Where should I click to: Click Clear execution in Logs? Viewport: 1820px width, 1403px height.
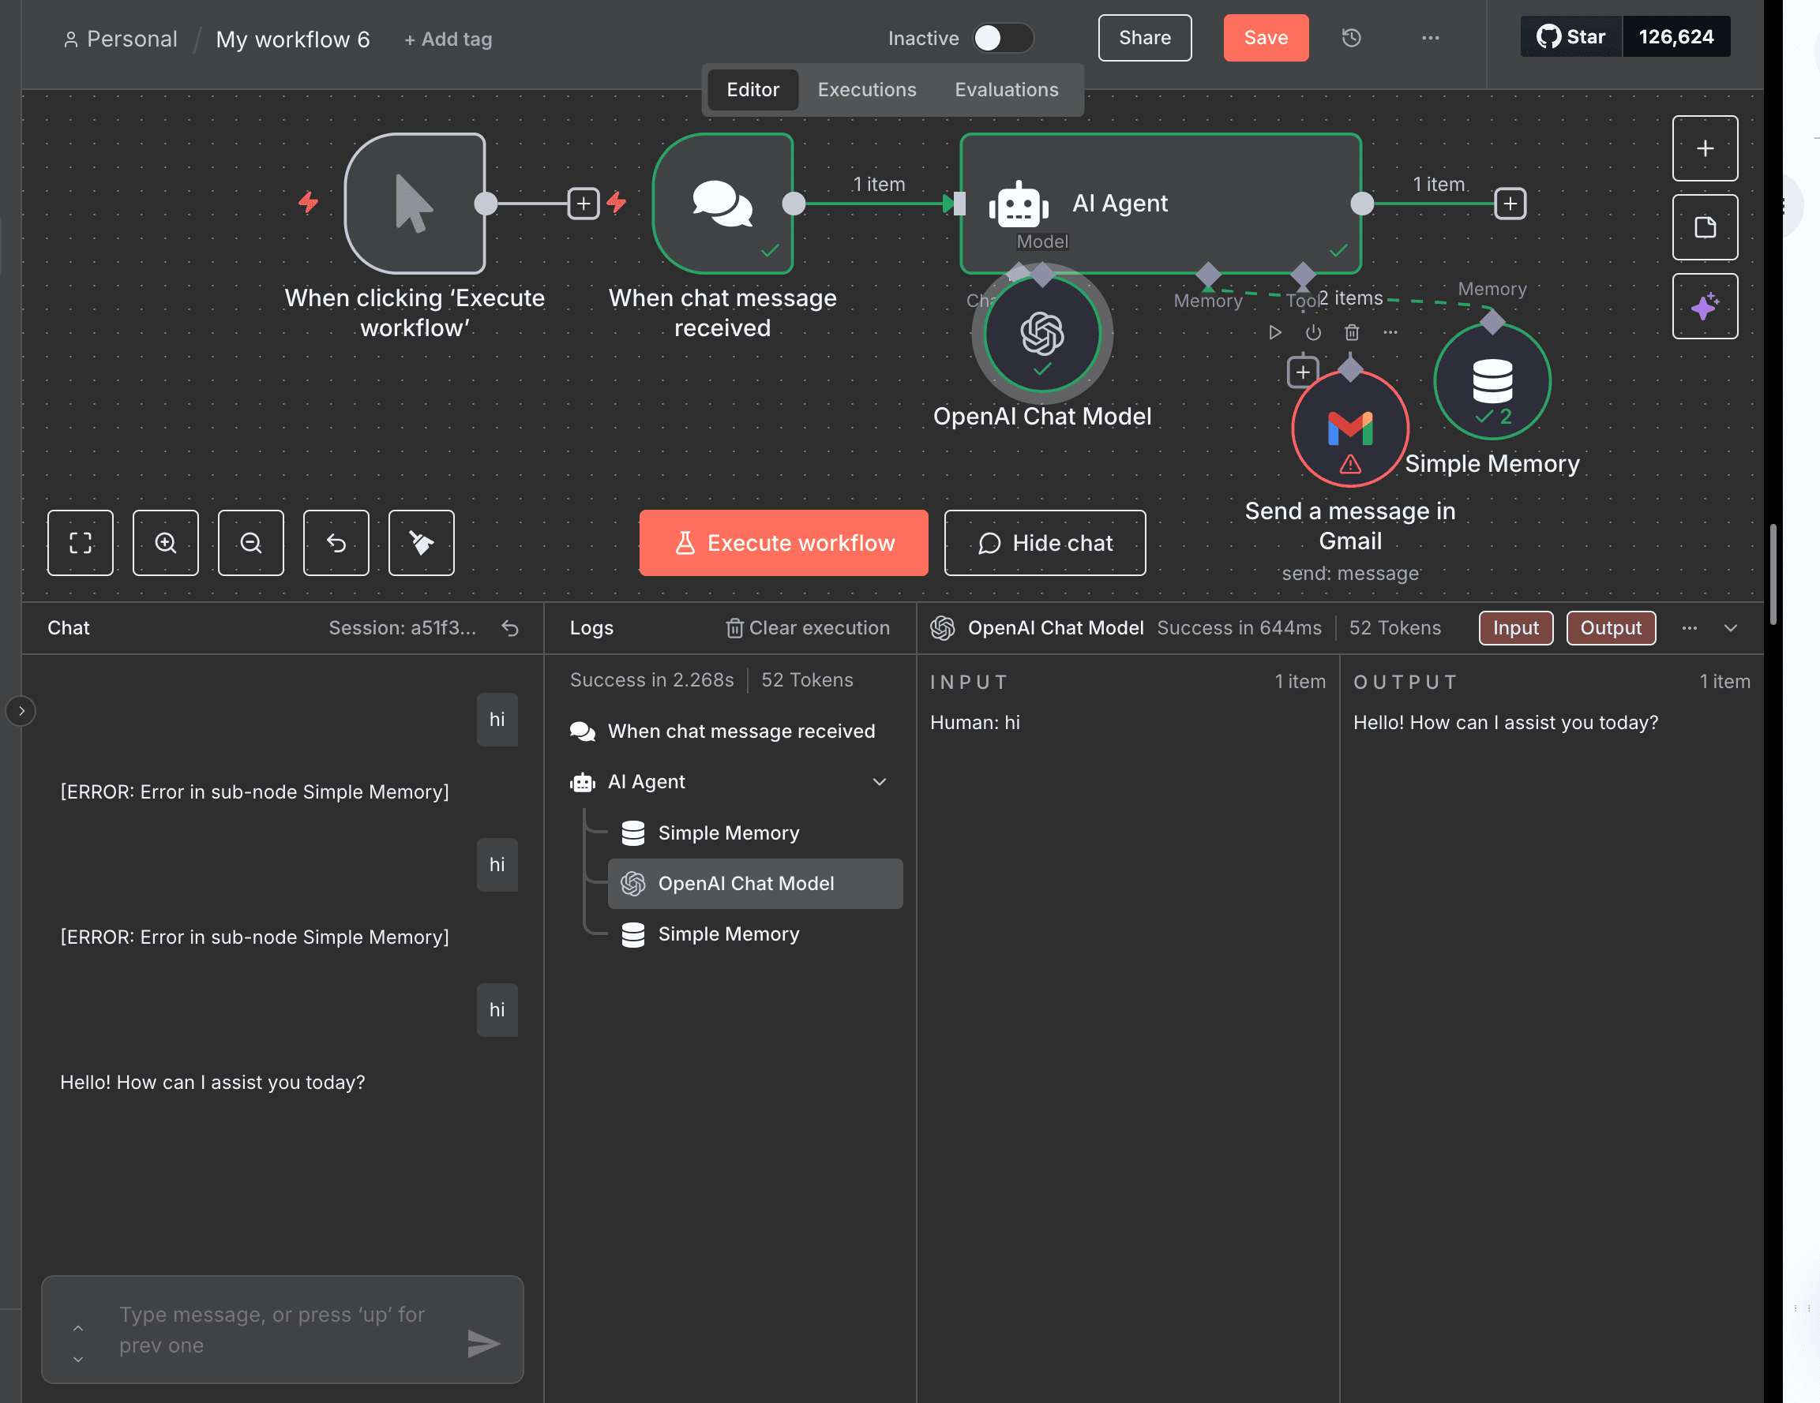tap(808, 628)
